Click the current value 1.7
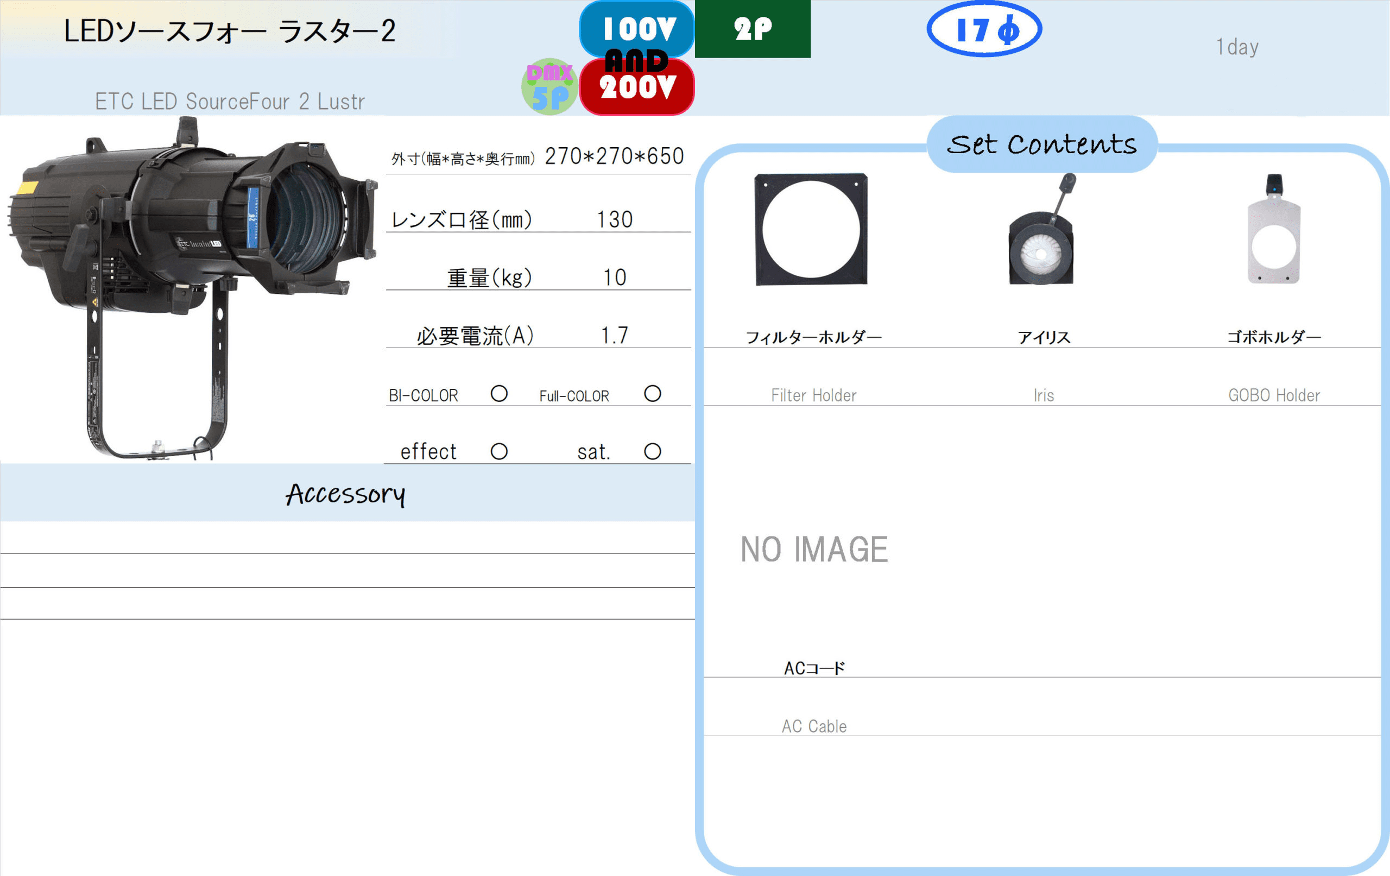Viewport: 1390px width, 876px height. (x=615, y=336)
